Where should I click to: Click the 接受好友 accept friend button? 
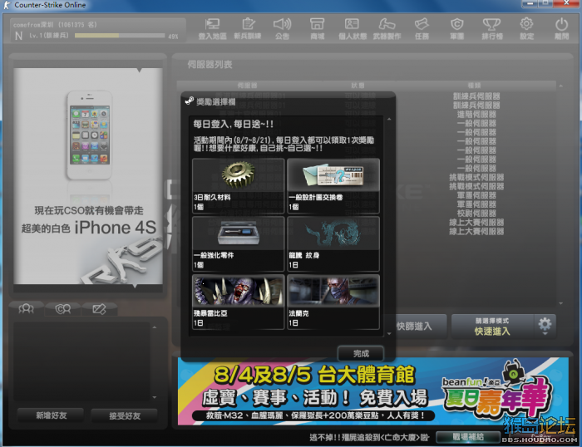125,415
